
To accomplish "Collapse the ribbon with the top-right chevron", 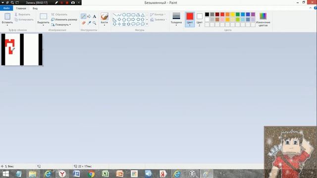I will [311, 8].
